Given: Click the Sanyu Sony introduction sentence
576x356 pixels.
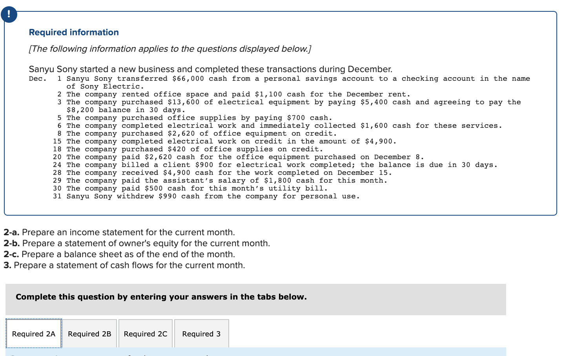Looking at the screenshot, I should (210, 69).
